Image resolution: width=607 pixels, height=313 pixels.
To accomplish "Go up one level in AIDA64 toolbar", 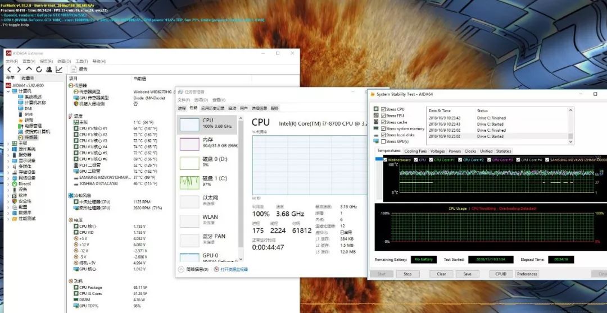I will pyautogui.click(x=29, y=69).
